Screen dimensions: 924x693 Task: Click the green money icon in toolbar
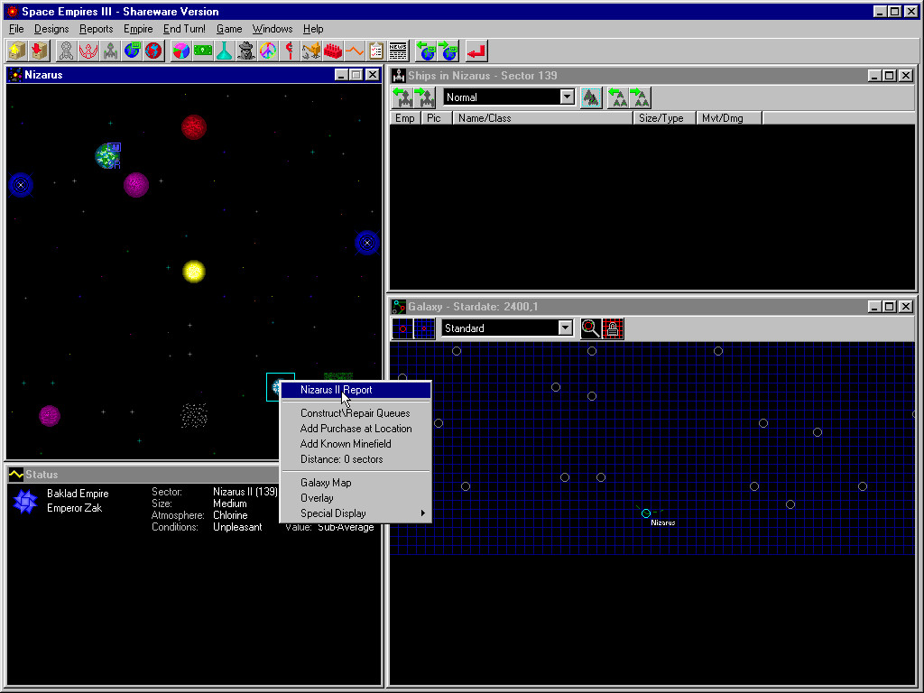(203, 51)
